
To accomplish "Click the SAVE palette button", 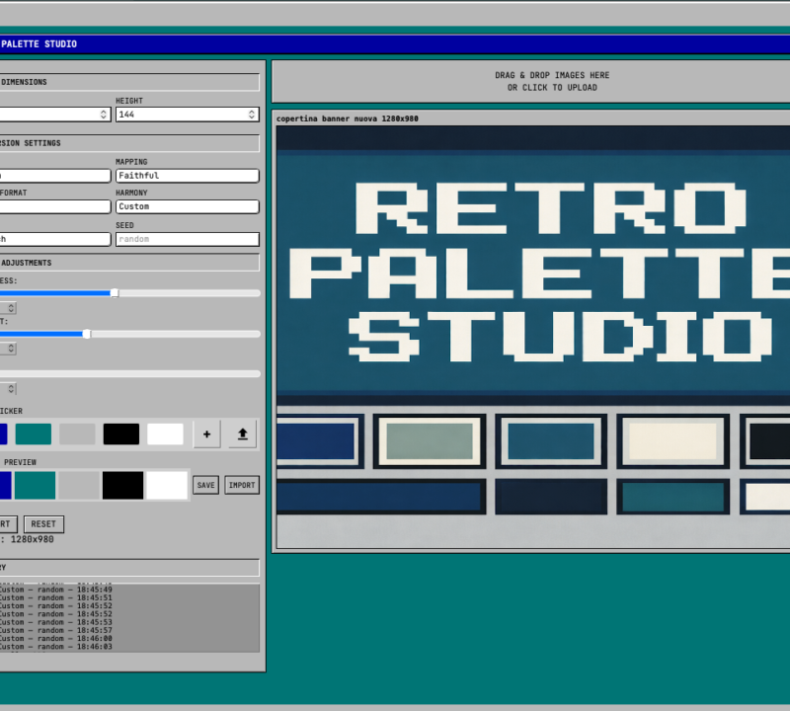I will (x=205, y=485).
